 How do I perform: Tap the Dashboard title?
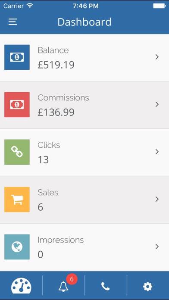coord(84,22)
